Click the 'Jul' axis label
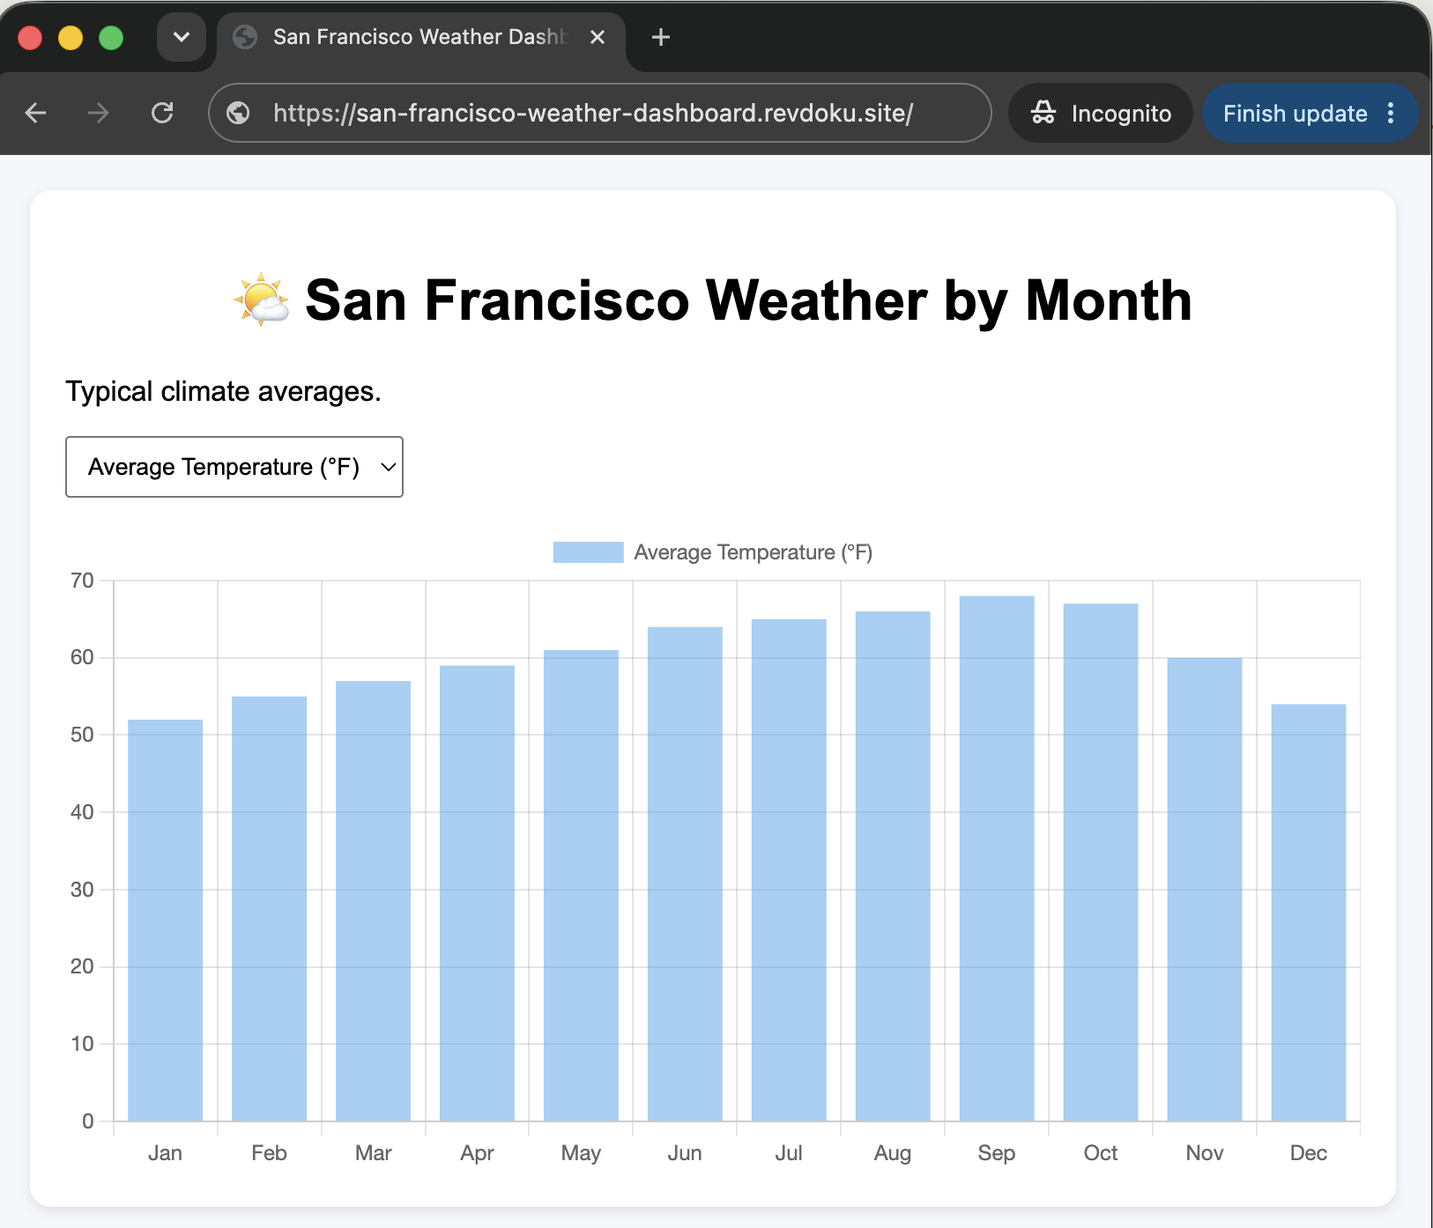Screen dimensions: 1433x1228 pos(789,1153)
